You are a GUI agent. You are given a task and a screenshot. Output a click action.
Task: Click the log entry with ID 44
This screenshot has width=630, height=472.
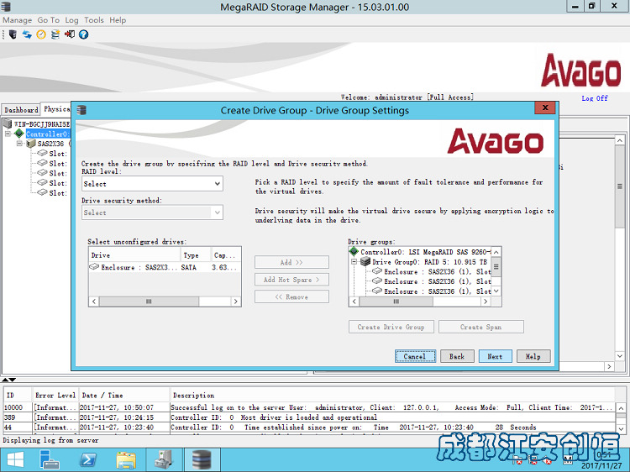click(x=308, y=427)
